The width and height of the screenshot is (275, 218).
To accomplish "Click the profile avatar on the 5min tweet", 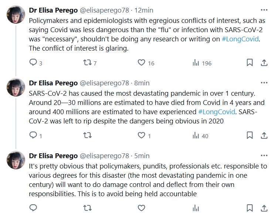I will pos(16,161).
